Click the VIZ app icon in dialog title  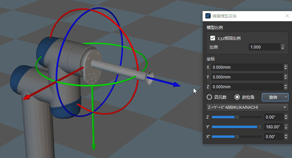pyautogui.click(x=208, y=16)
